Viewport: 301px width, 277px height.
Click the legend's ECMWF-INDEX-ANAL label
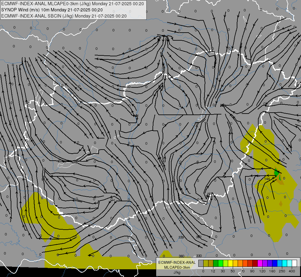coord(177,263)
